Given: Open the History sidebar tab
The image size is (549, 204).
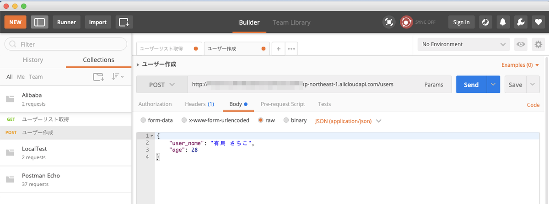Looking at the screenshot, I should [x=33, y=60].
